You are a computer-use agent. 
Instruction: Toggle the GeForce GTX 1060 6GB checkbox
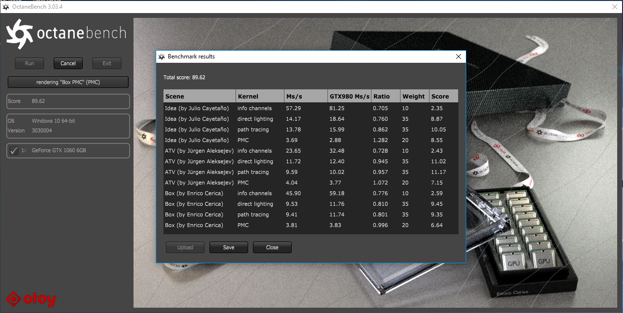click(14, 150)
